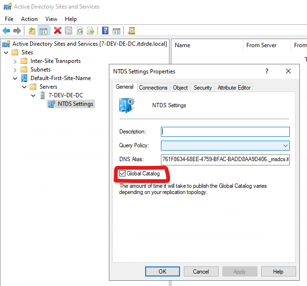Click the Name column header

(x=207, y=45)
